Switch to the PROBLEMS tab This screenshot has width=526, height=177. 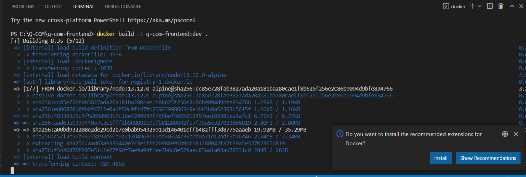[x=23, y=6]
